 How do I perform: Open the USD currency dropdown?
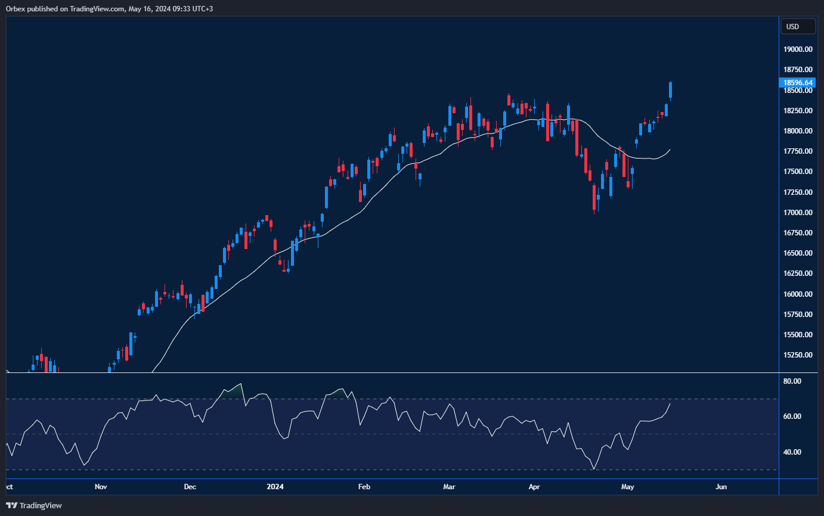(x=798, y=27)
